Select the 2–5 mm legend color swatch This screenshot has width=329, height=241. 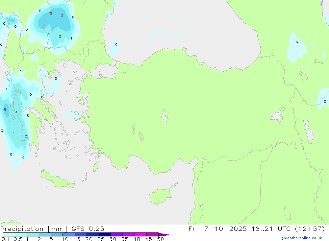(x=45, y=234)
